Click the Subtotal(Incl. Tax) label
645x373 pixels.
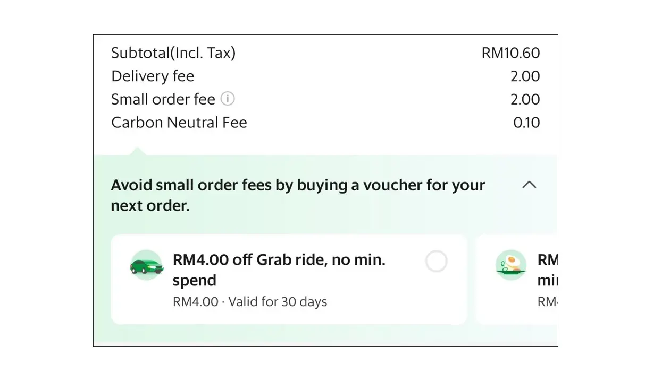(x=173, y=53)
